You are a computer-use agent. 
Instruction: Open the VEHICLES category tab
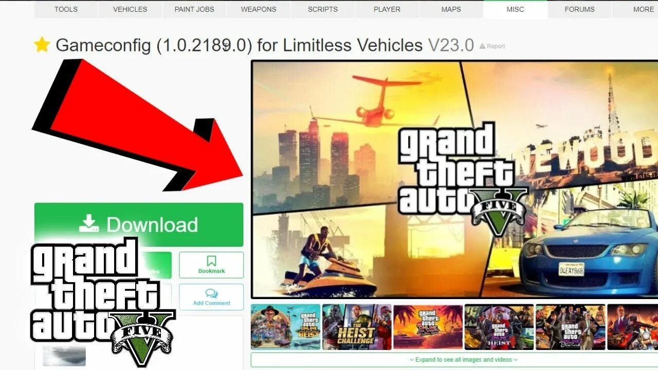(130, 9)
